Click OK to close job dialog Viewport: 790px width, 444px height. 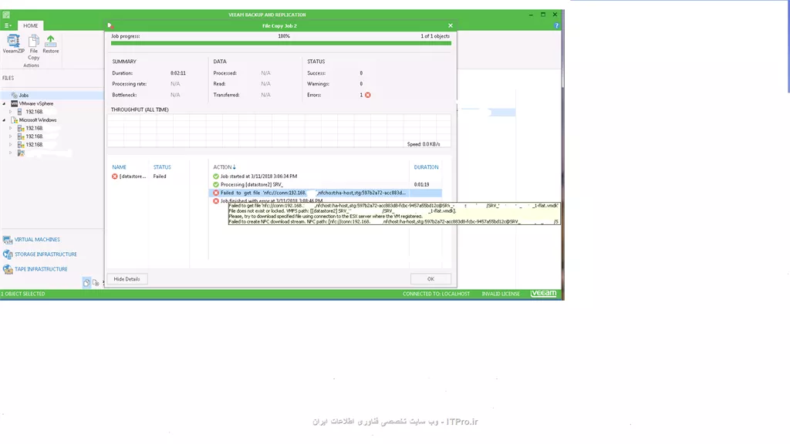point(430,279)
